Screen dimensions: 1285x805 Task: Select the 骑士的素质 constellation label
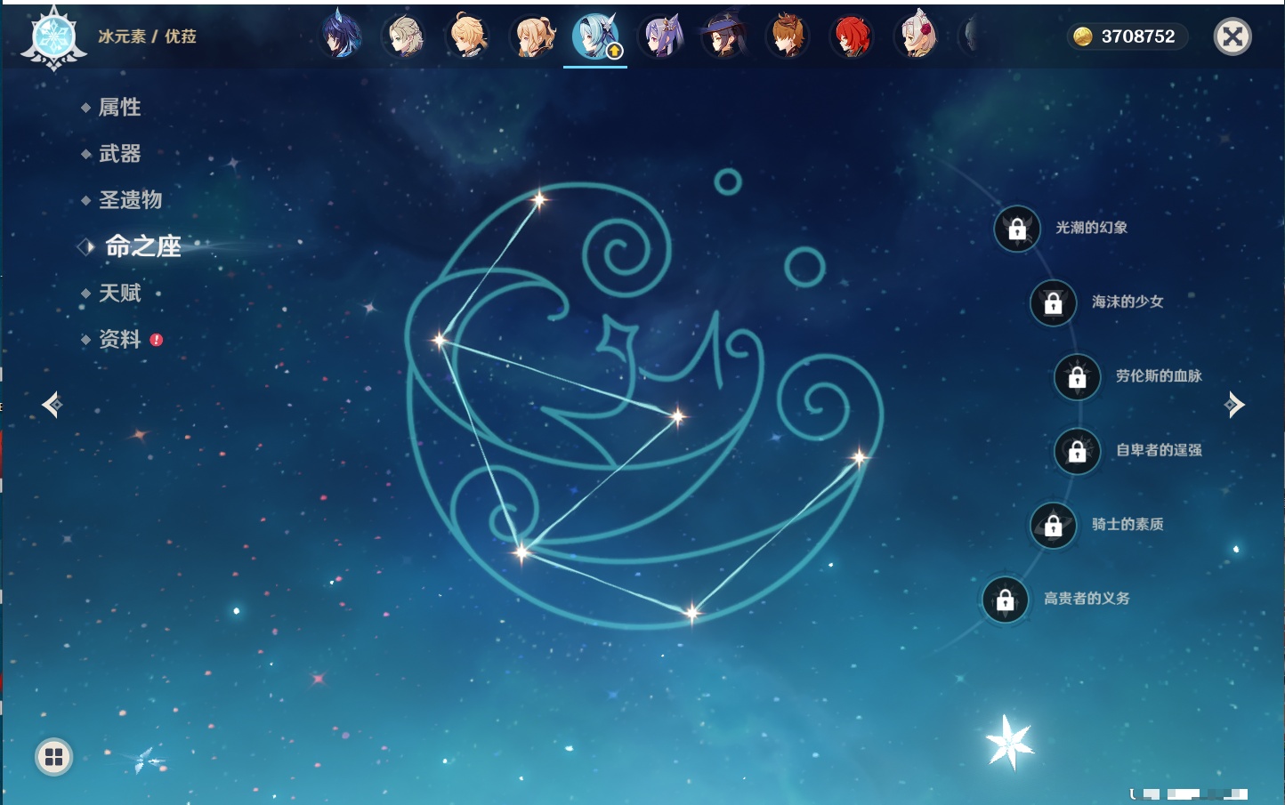click(1127, 524)
